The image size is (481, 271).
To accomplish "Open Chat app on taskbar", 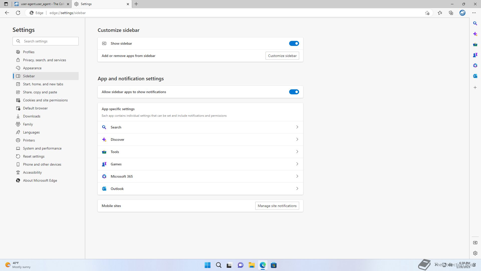I will pos(241,265).
